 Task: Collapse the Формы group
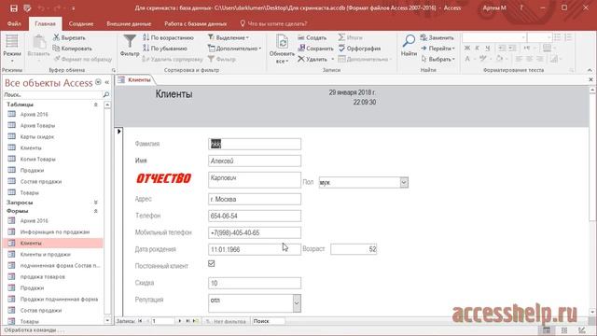[x=95, y=211]
